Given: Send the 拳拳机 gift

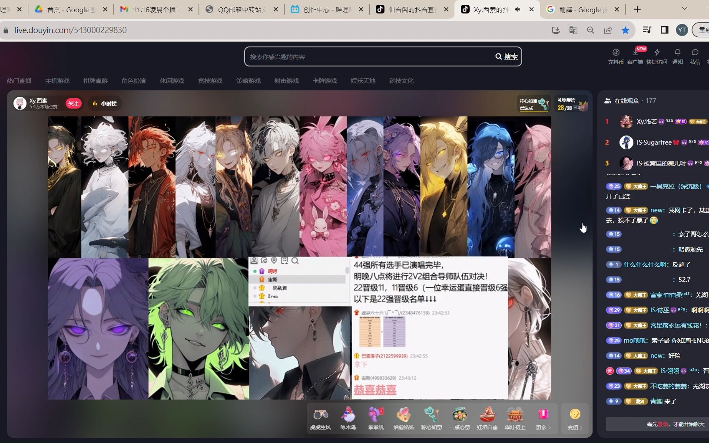Looking at the screenshot, I should click(x=376, y=419).
